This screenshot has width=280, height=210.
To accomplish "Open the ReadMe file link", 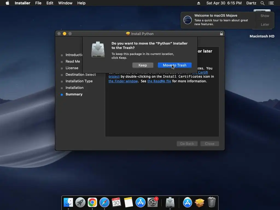I will pyautogui.click(x=159, y=81).
